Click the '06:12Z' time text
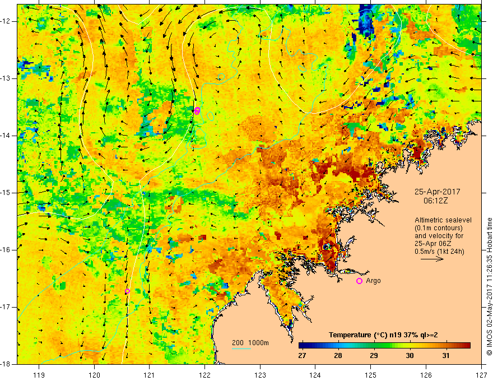Screen dimensions: 493x381 (x=435, y=201)
